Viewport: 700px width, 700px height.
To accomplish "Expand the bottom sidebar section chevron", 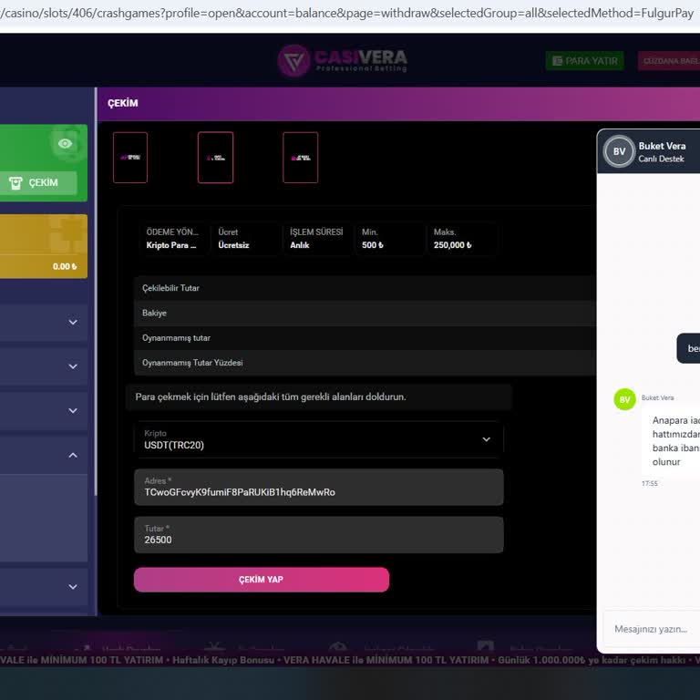I will coord(73,587).
